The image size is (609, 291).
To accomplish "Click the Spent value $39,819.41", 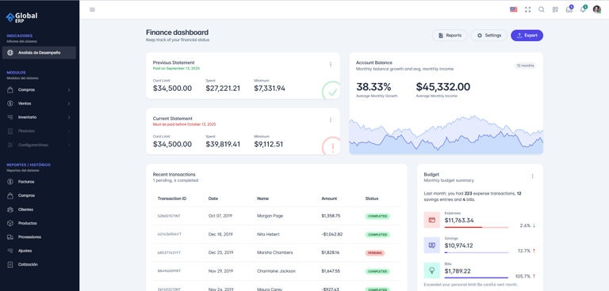I will pos(223,145).
